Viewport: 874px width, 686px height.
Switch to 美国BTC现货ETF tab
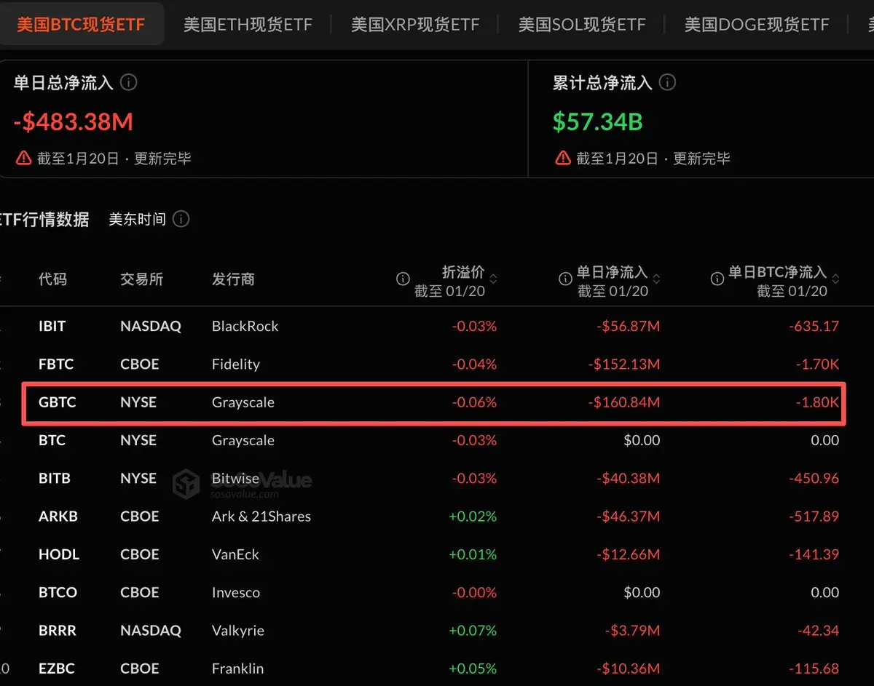click(x=81, y=25)
